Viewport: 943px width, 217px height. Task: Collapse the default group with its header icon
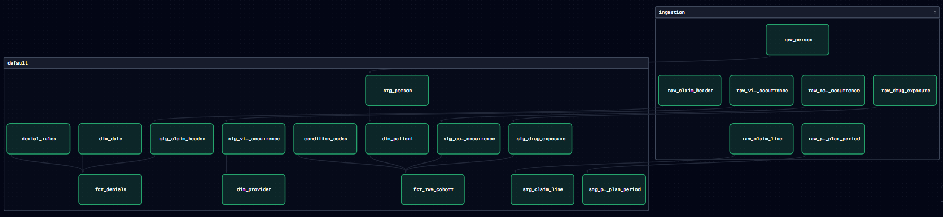(x=644, y=63)
